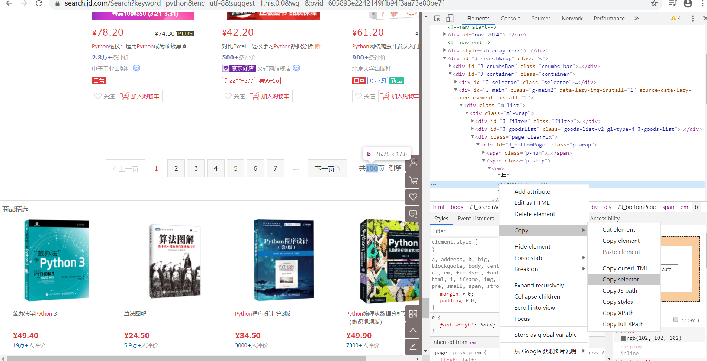Follow the ¥42.20 book with 关注

click(x=235, y=96)
